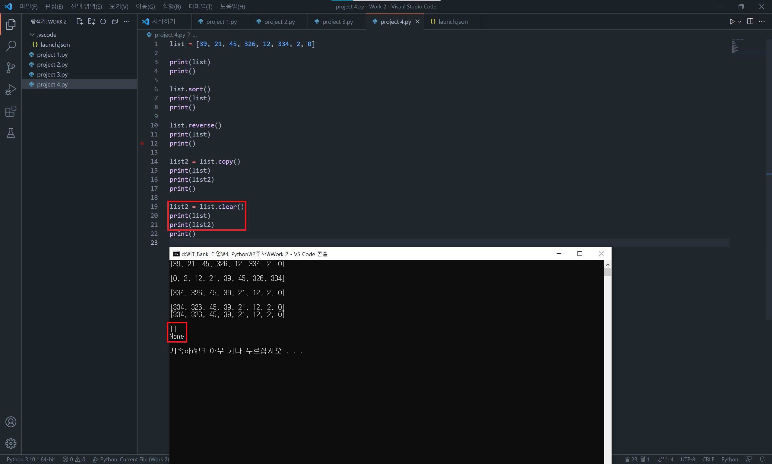
Task: Switch to project 2.py tab
Action: 279,22
